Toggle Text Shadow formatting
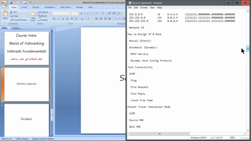251x141 pixels. coord(72,19)
